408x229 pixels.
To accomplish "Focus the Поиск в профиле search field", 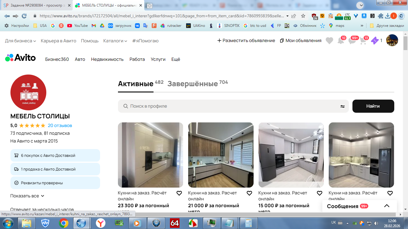I will tap(233, 106).
